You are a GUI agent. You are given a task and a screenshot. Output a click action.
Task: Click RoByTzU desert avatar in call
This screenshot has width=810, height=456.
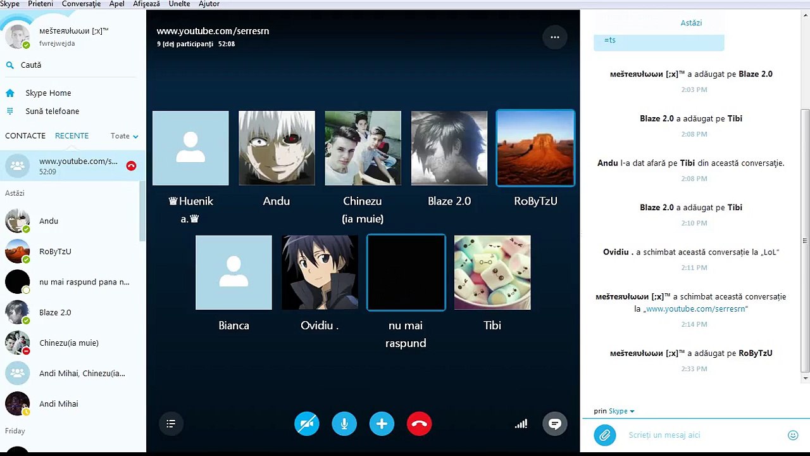pyautogui.click(x=535, y=148)
